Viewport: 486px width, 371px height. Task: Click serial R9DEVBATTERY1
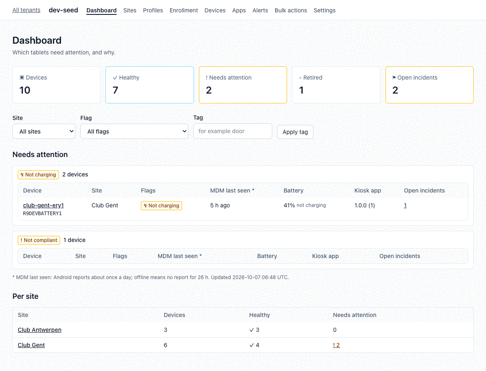pos(42,214)
